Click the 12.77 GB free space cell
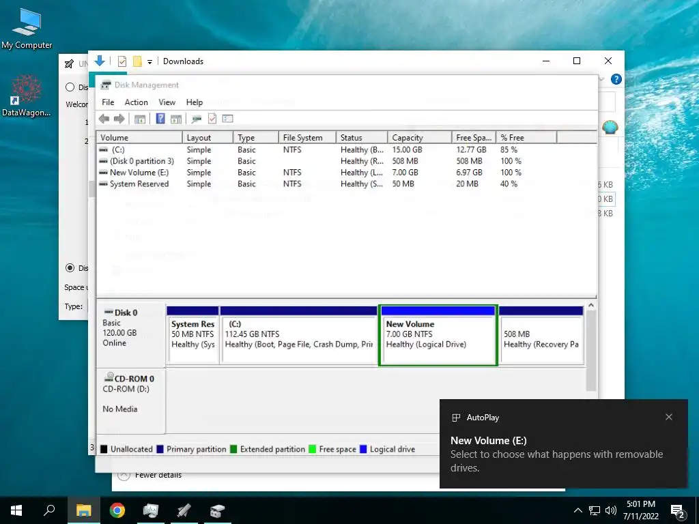Image resolution: width=699 pixels, height=524 pixels. click(x=471, y=149)
